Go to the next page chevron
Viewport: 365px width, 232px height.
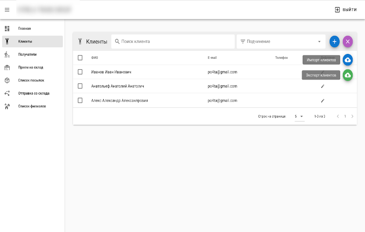352,116
